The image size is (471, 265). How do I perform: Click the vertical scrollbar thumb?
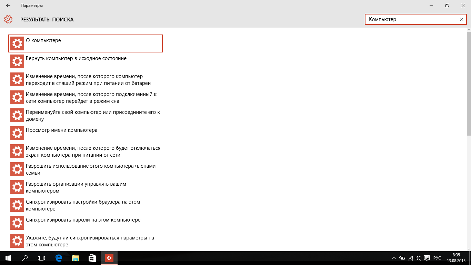click(469, 84)
